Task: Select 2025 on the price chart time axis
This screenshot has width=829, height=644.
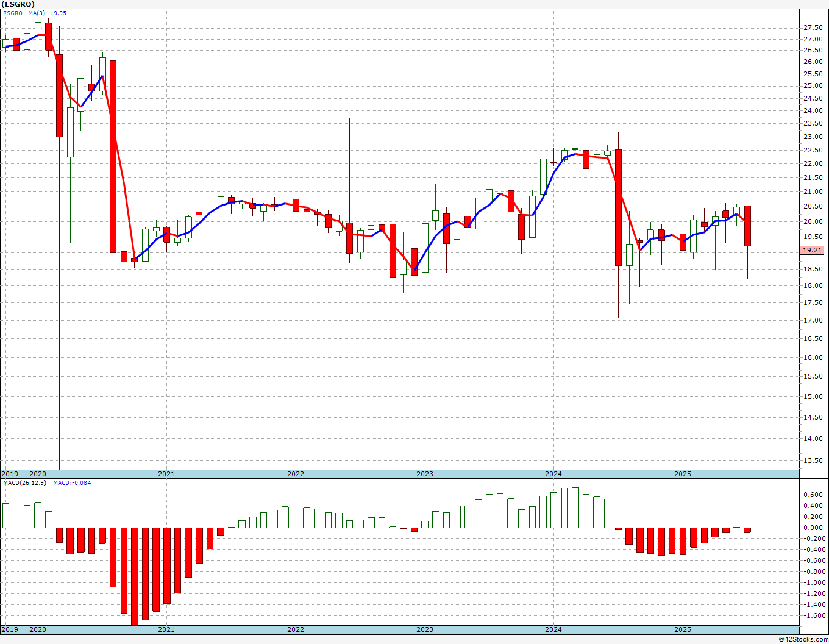Action: click(683, 474)
